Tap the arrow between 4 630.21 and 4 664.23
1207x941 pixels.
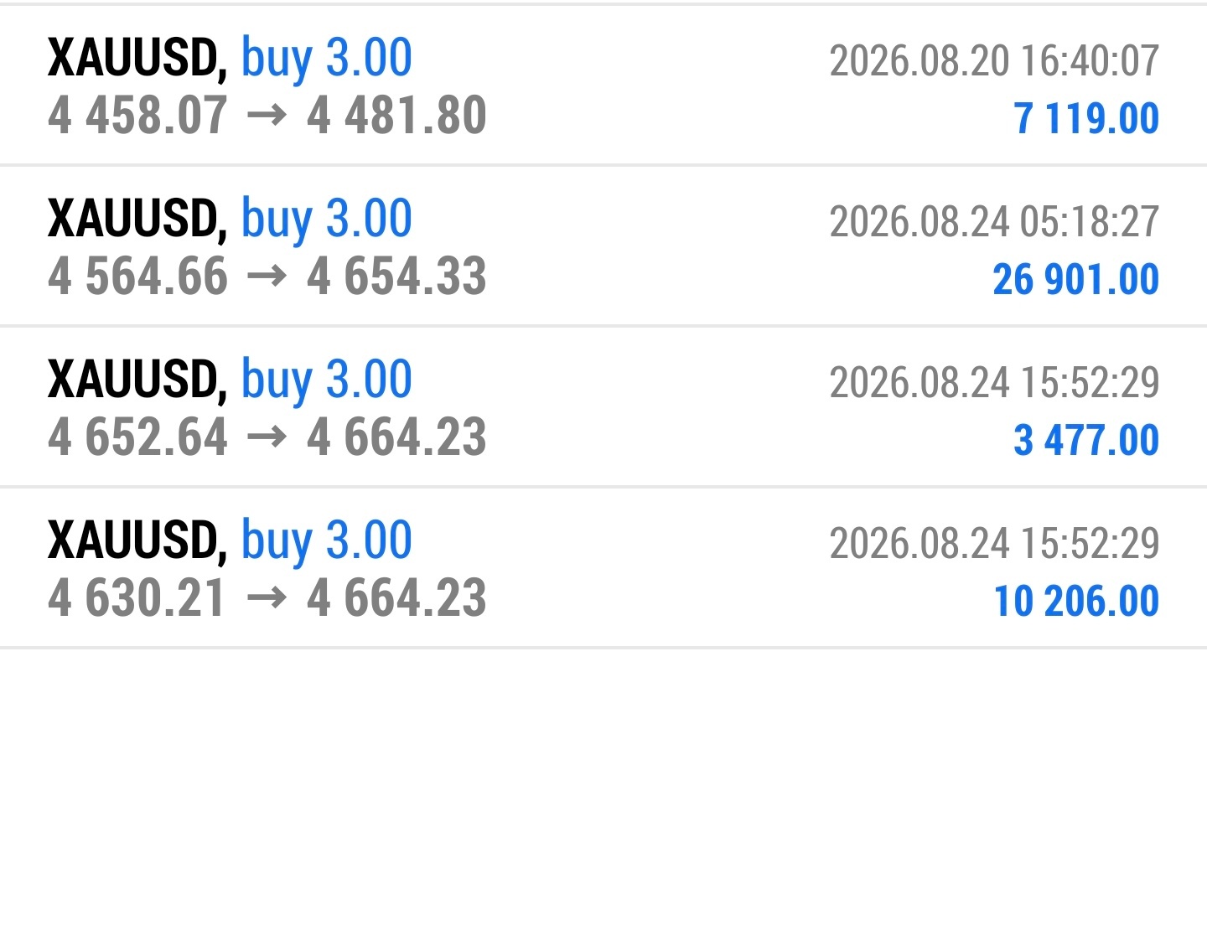click(267, 598)
